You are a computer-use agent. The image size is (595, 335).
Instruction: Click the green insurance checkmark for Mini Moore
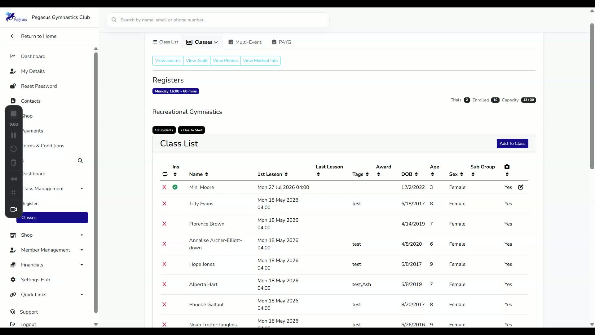tap(175, 187)
